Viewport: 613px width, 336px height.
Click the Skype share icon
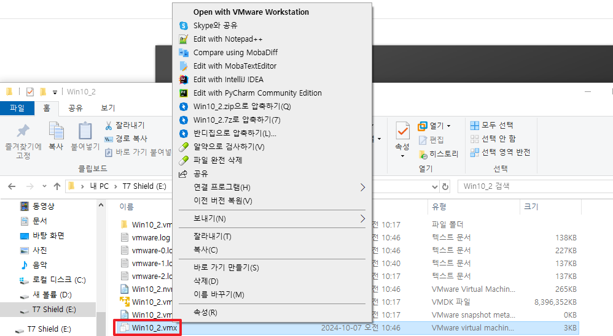click(184, 26)
